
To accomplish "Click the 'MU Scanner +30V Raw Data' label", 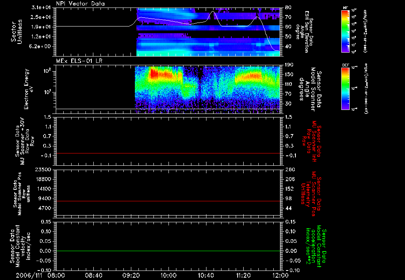I will (25, 141).
